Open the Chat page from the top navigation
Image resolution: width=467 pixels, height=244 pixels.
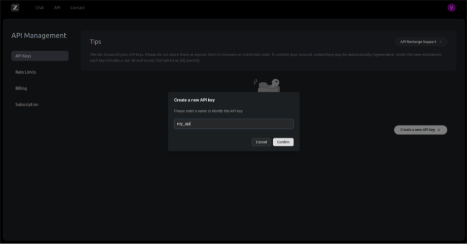point(40,7)
